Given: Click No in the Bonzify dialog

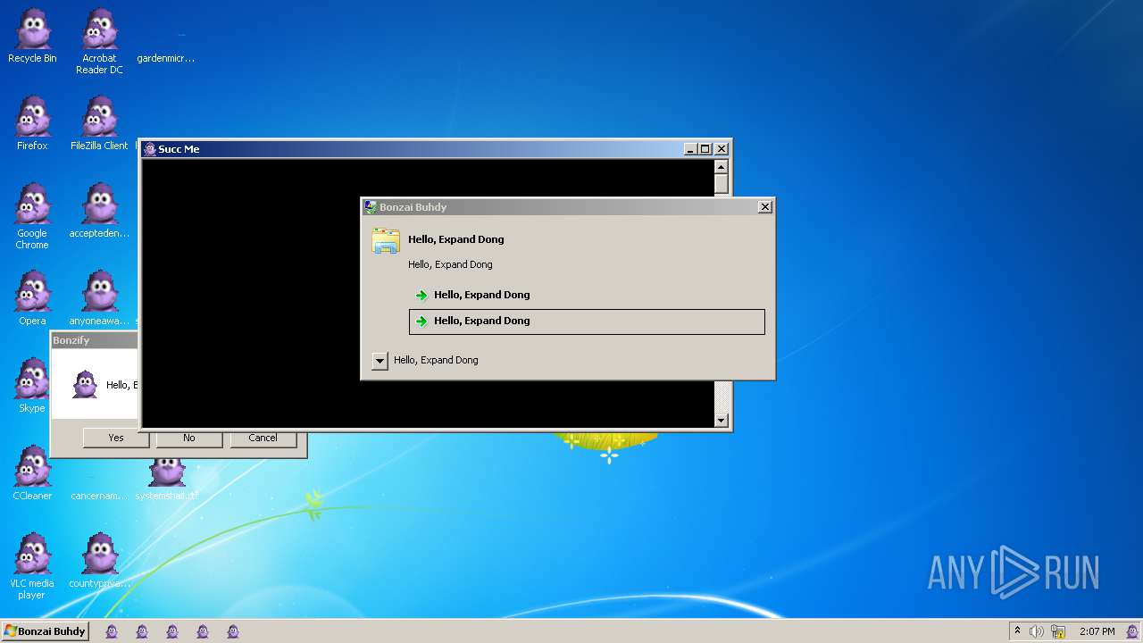Looking at the screenshot, I should click(189, 438).
